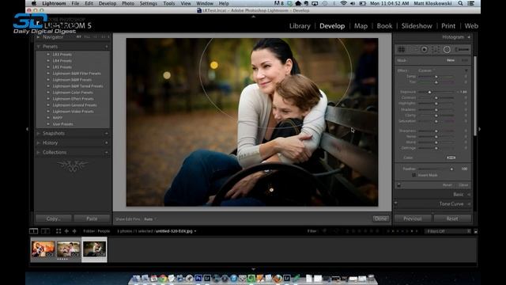
Task: Select the Graduated Filter tool
Action: pos(436,49)
